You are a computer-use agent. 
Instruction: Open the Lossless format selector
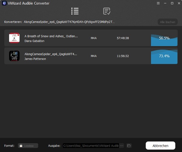point(28,146)
